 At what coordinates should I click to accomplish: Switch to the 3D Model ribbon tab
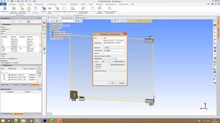click(x=12, y=4)
